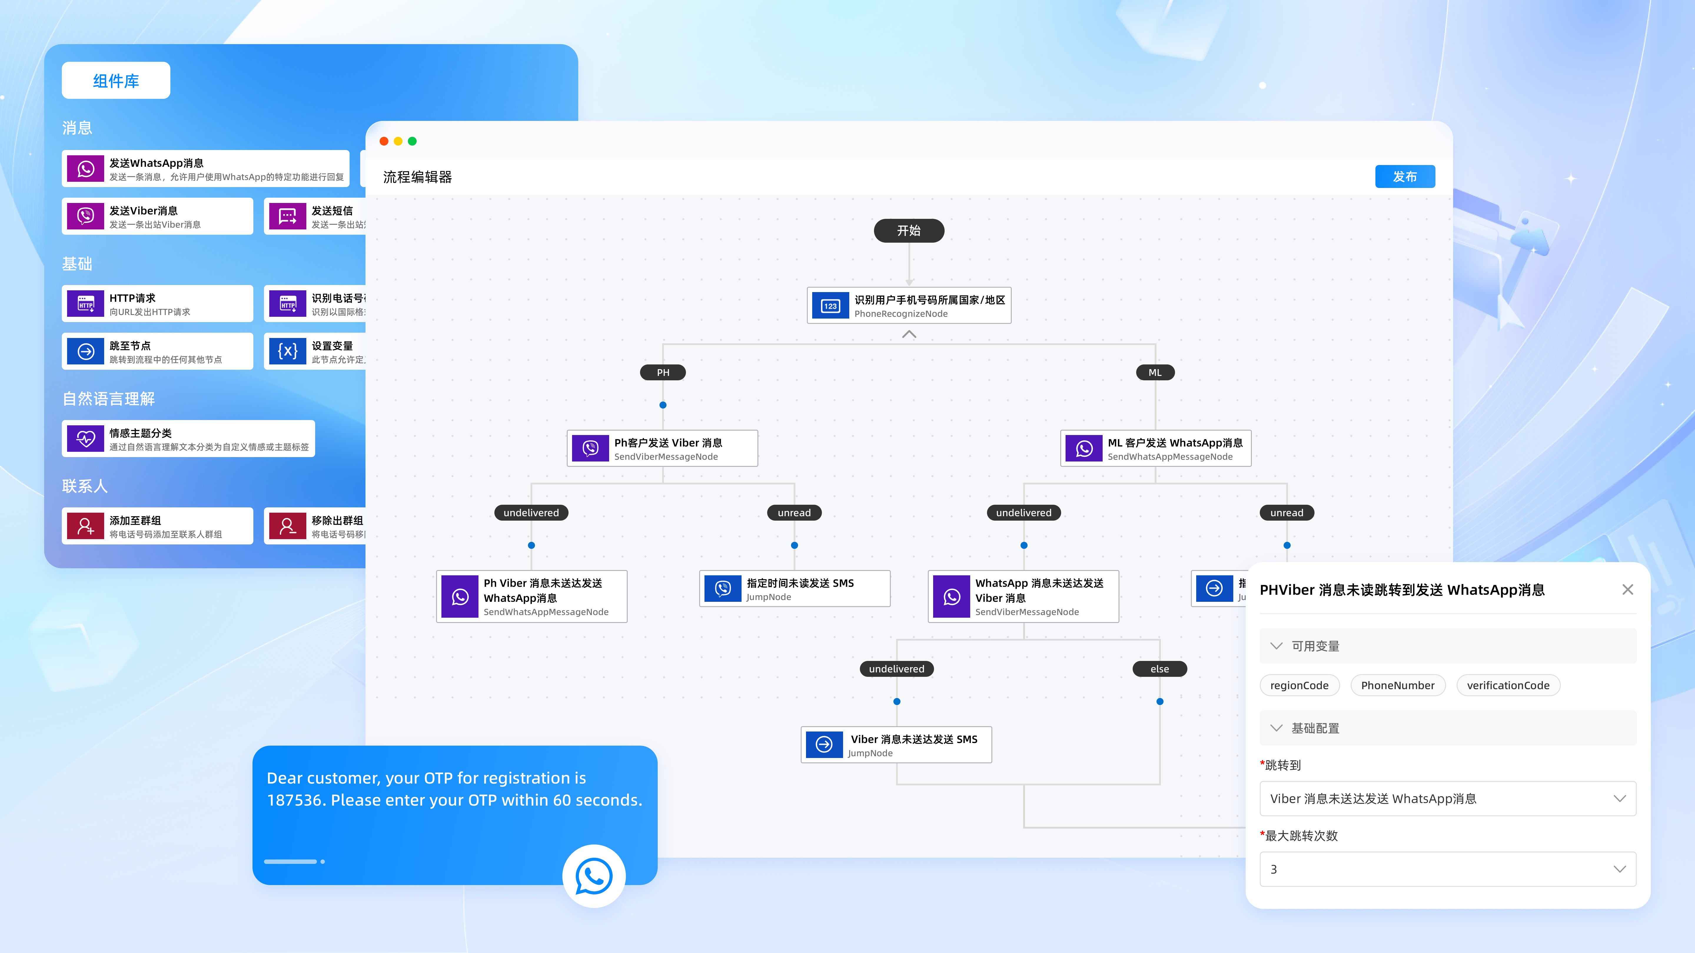
Task: Click the PhoneRecognizeNode 123 icon
Action: (830, 306)
